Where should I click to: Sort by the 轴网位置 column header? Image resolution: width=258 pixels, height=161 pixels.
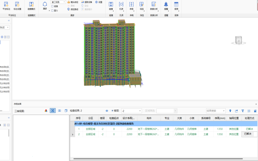click(x=234, y=118)
